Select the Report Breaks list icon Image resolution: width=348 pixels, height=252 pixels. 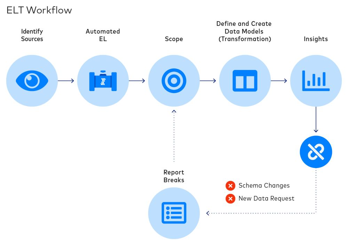(x=174, y=213)
